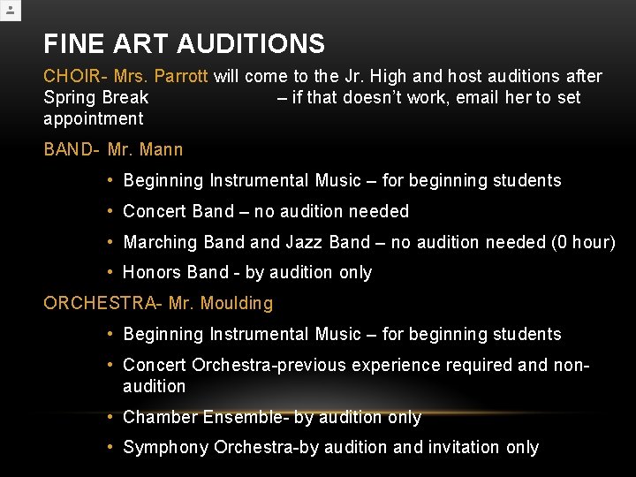Click the bullet dot before Chamber Ensemble
The width and height of the screenshot is (636, 477).
(110, 417)
